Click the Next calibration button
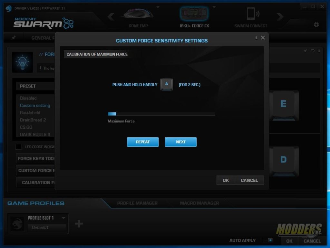330x248 pixels. pos(180,142)
